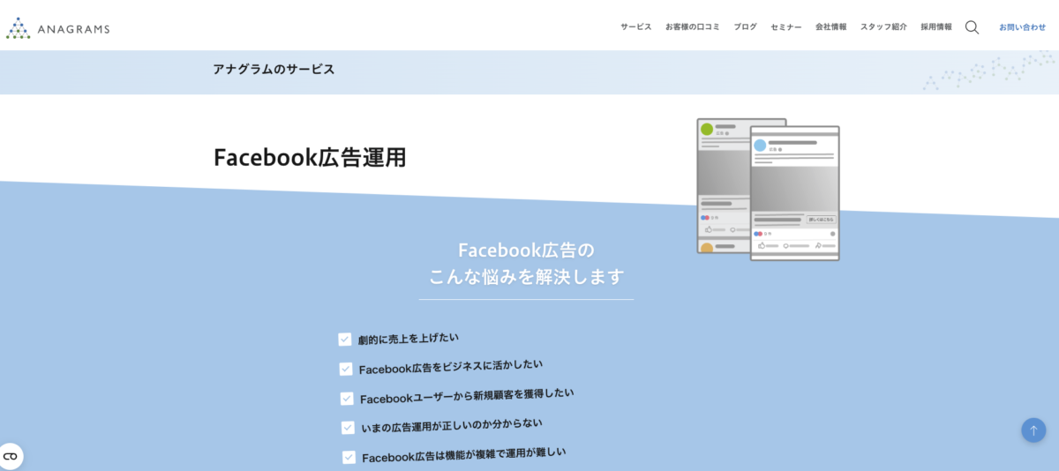The height and width of the screenshot is (471, 1059).
Task: Click the Facebook広告運用 page title
Action: click(x=310, y=157)
